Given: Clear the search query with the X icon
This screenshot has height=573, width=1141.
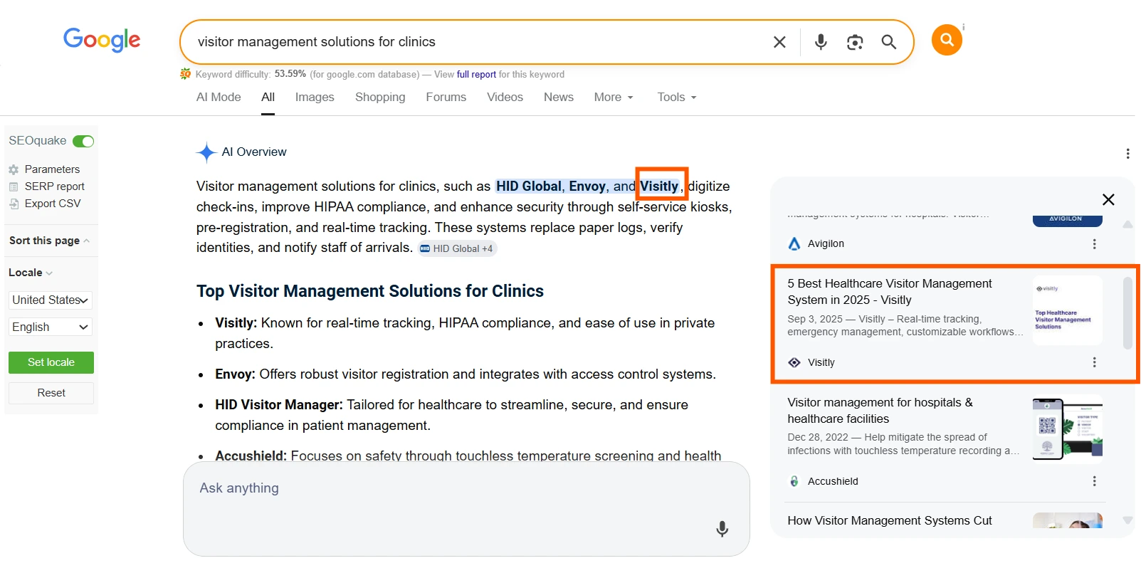Looking at the screenshot, I should 779,42.
